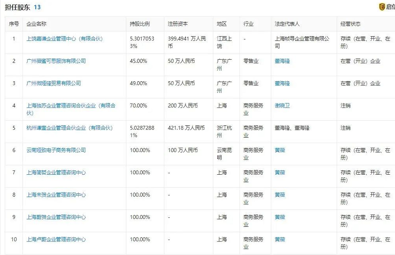
Task: Open 广州薇蜜可思服饰有限公司 company page
Action: tap(56, 61)
